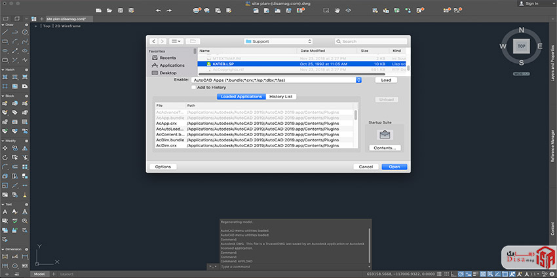
Task: Switch to the Loaded Applications tab
Action: pos(241,97)
